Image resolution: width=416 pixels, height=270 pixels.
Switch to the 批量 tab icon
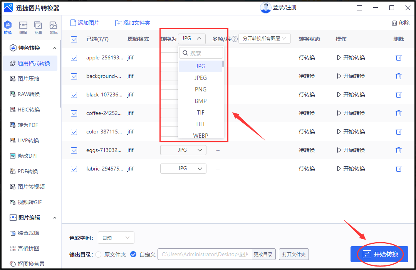coord(38,28)
